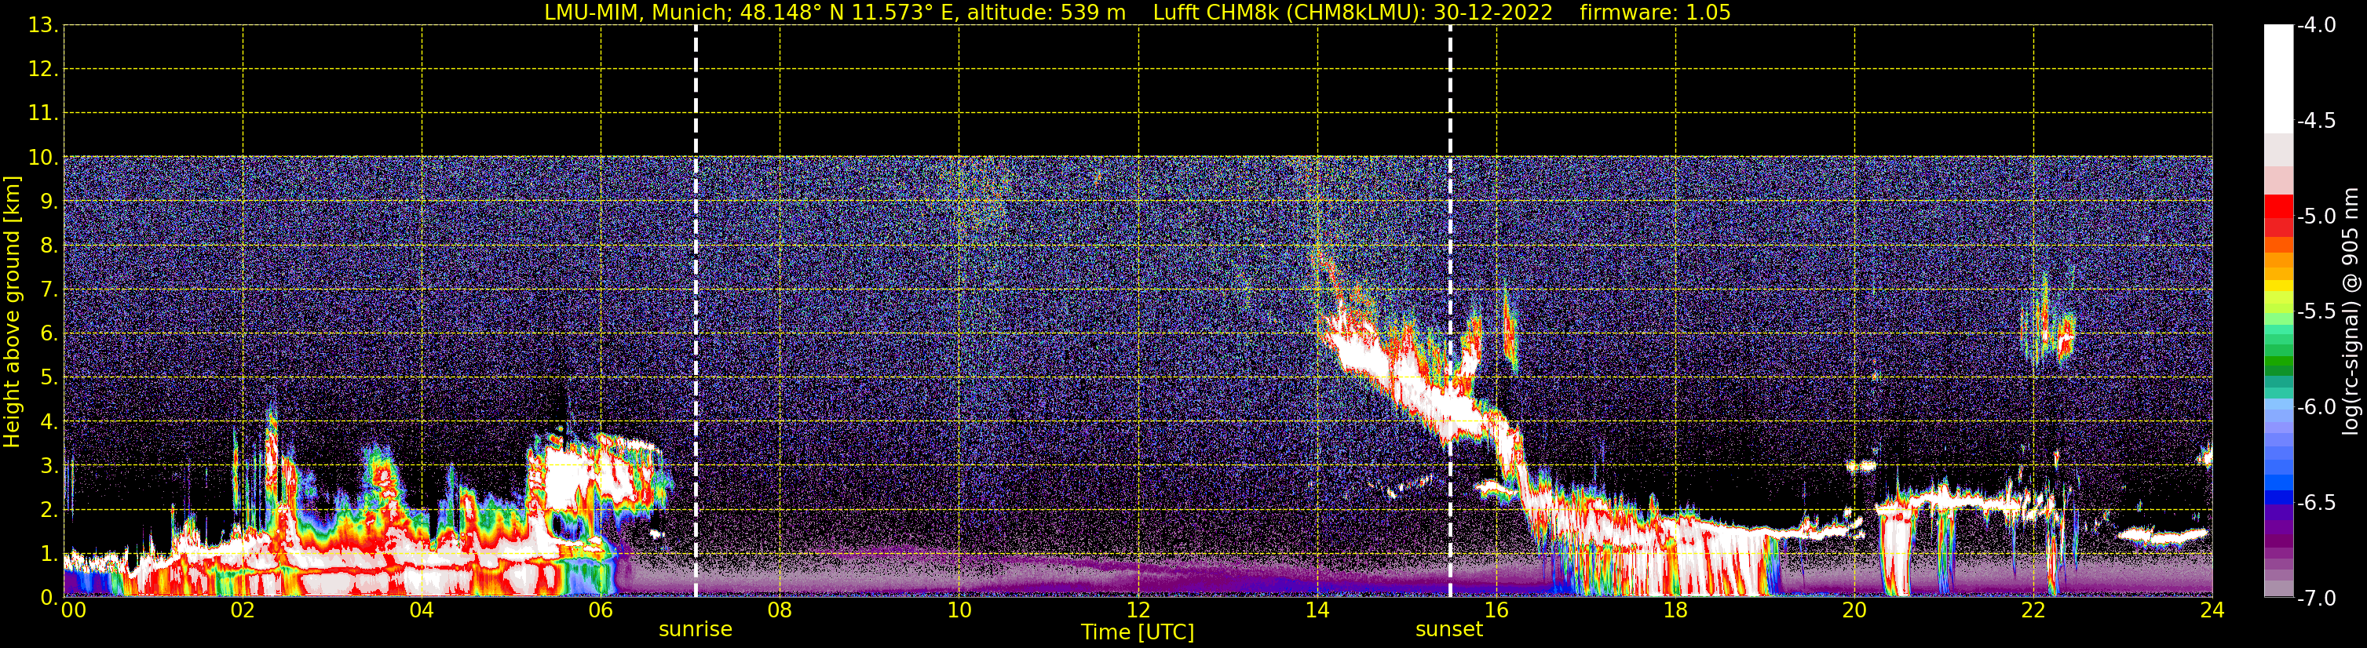
Task: Click the "3." height axis tick label
Action: click(49, 466)
